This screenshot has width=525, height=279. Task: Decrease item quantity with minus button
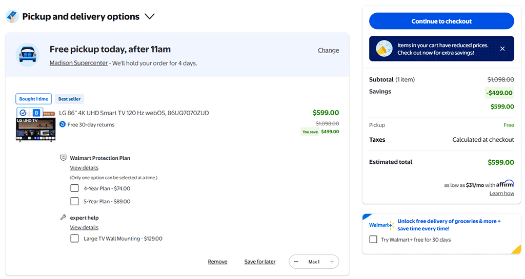coord(296,262)
